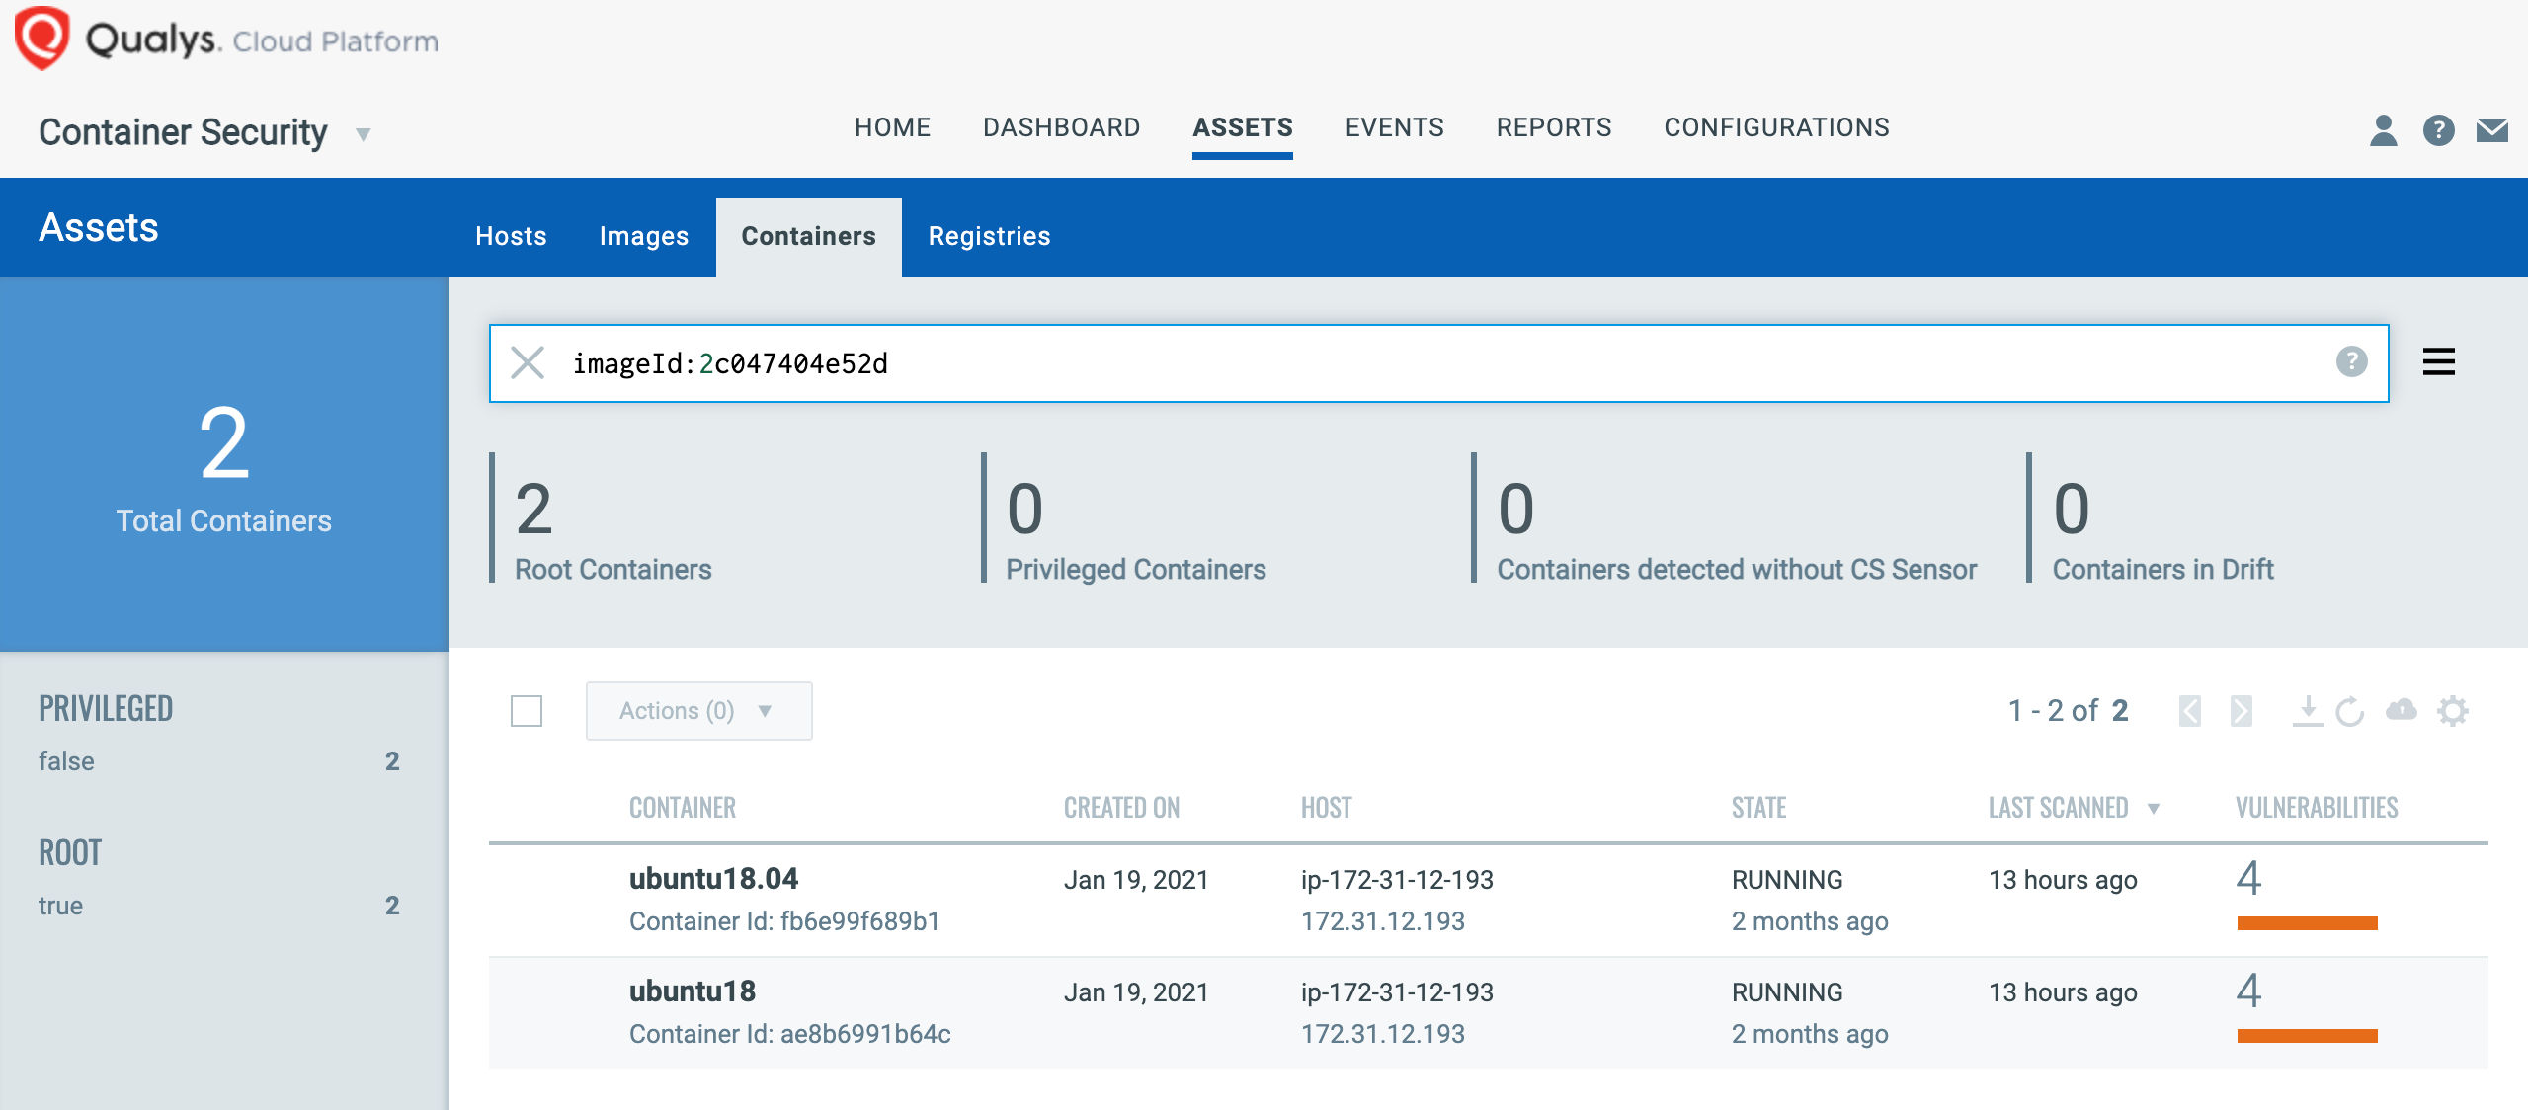The height and width of the screenshot is (1110, 2528).
Task: Open the HOME menu
Action: click(x=892, y=127)
